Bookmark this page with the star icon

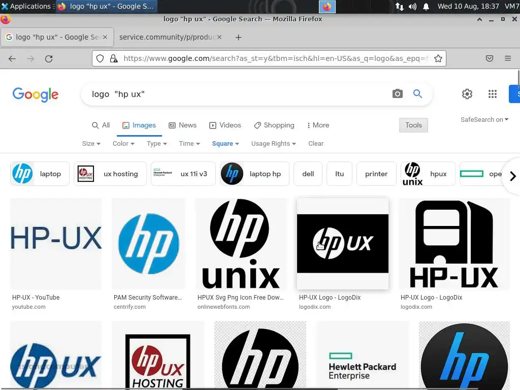438,59
